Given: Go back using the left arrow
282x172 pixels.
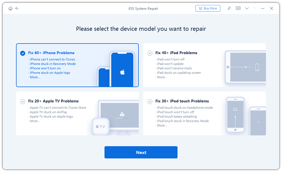Looking at the screenshot, I should [x=17, y=9].
